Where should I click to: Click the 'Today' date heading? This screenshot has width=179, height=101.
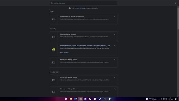coord(51,11)
